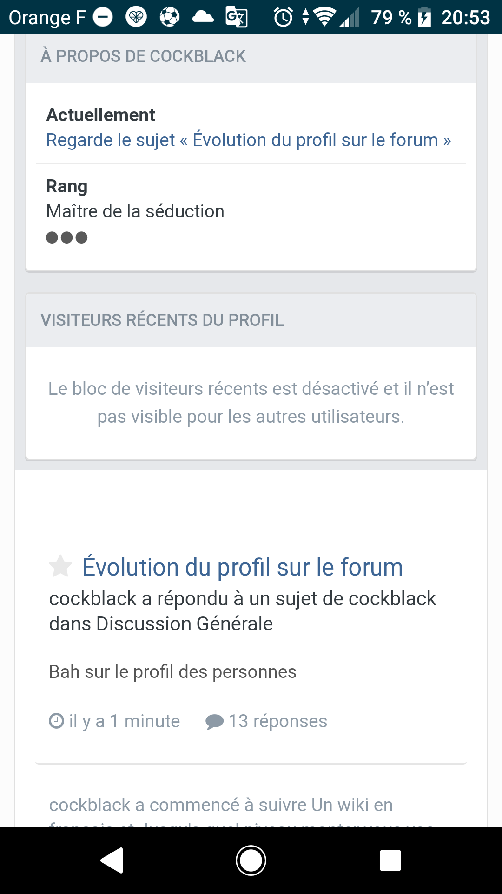Tap the "13 réponses" reply count

(277, 721)
